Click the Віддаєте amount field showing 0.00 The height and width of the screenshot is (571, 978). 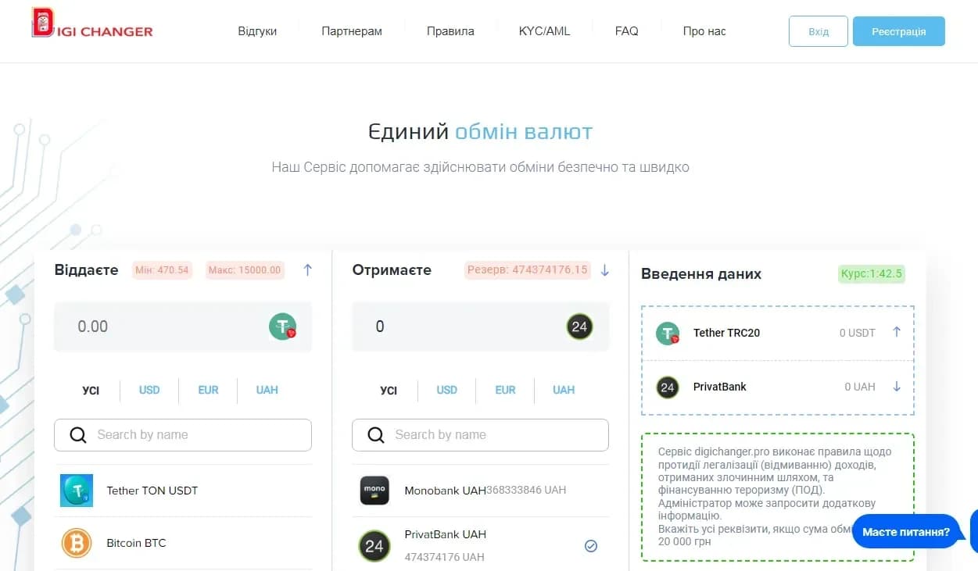[x=183, y=327]
